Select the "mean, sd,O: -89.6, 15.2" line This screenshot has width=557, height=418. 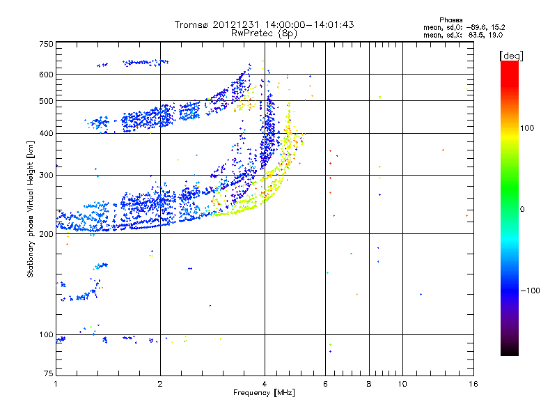(x=464, y=27)
